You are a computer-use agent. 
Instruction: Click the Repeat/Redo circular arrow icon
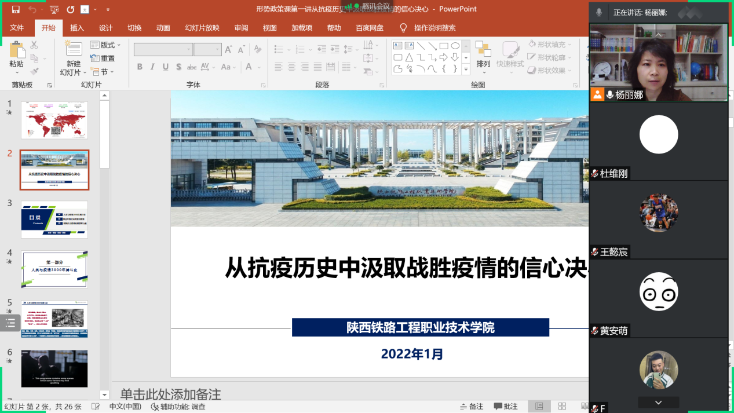[71, 9]
